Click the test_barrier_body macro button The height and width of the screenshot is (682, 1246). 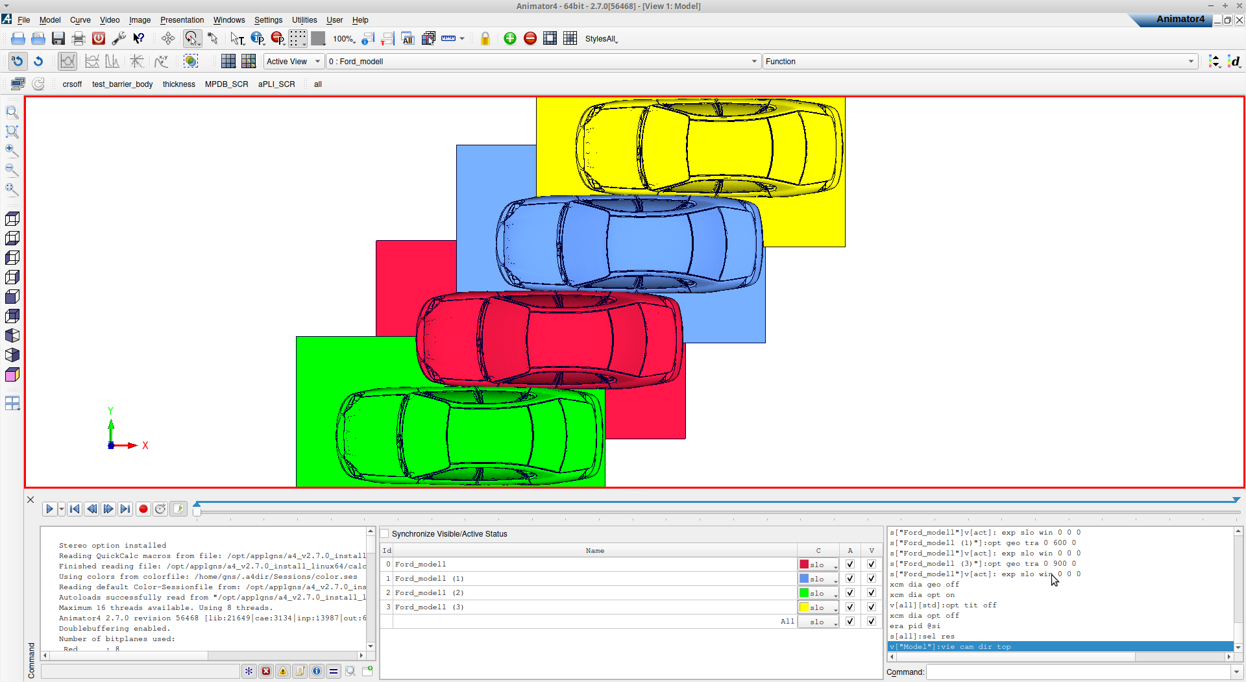(x=122, y=84)
